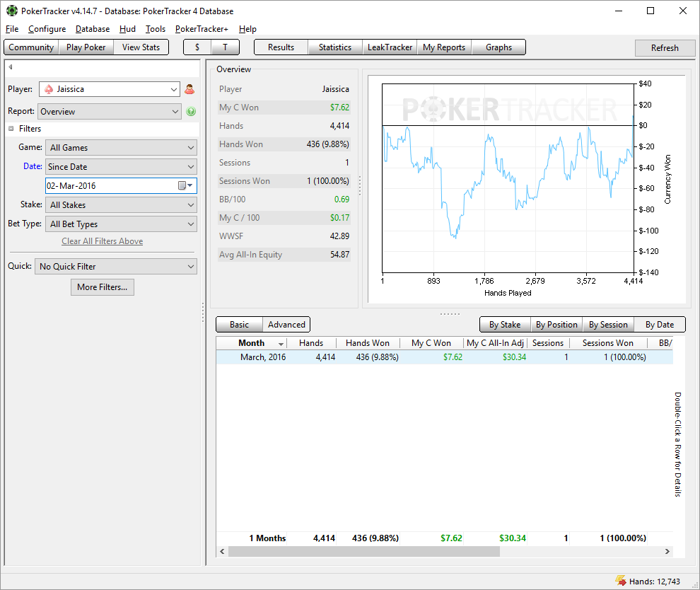Screen dimensions: 700x590
Task: Select the Basic view toggle
Action: coord(239,325)
